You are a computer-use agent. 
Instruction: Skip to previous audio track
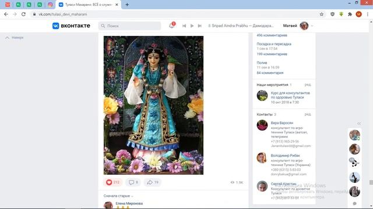click(x=184, y=26)
